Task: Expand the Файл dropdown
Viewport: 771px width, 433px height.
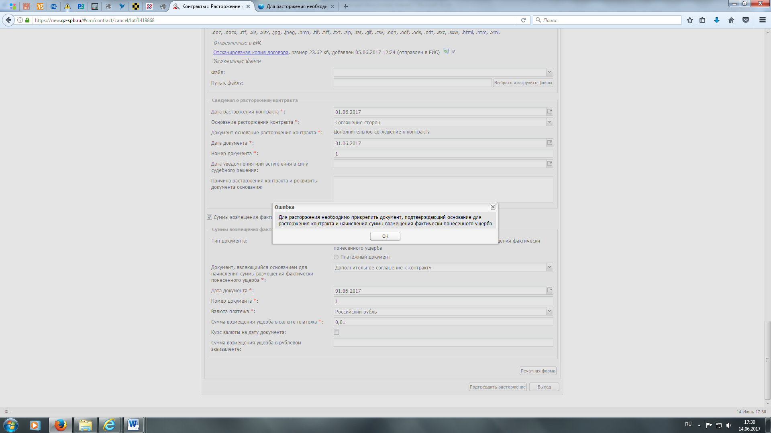Action: pos(549,72)
